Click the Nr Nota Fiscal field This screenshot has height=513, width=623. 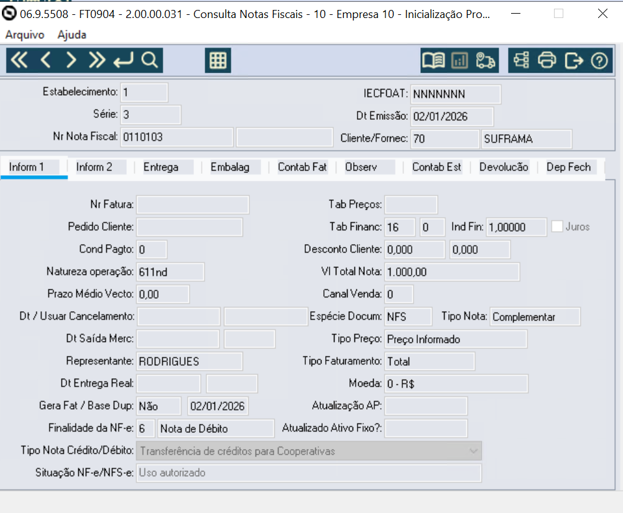(177, 137)
